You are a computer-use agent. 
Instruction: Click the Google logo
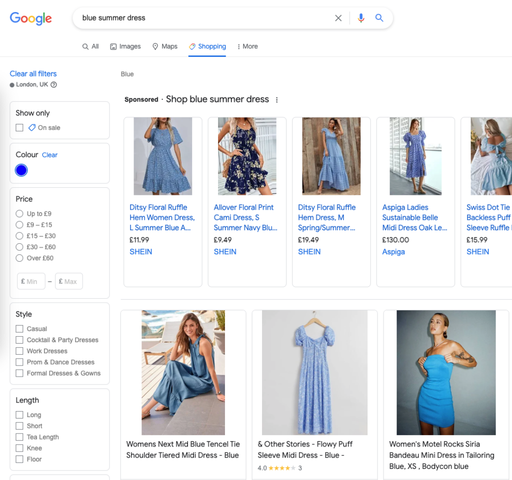[x=30, y=18]
